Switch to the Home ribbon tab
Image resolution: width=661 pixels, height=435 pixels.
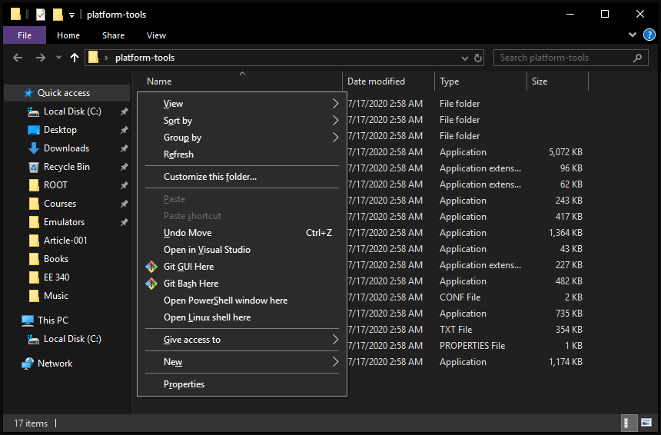[68, 35]
